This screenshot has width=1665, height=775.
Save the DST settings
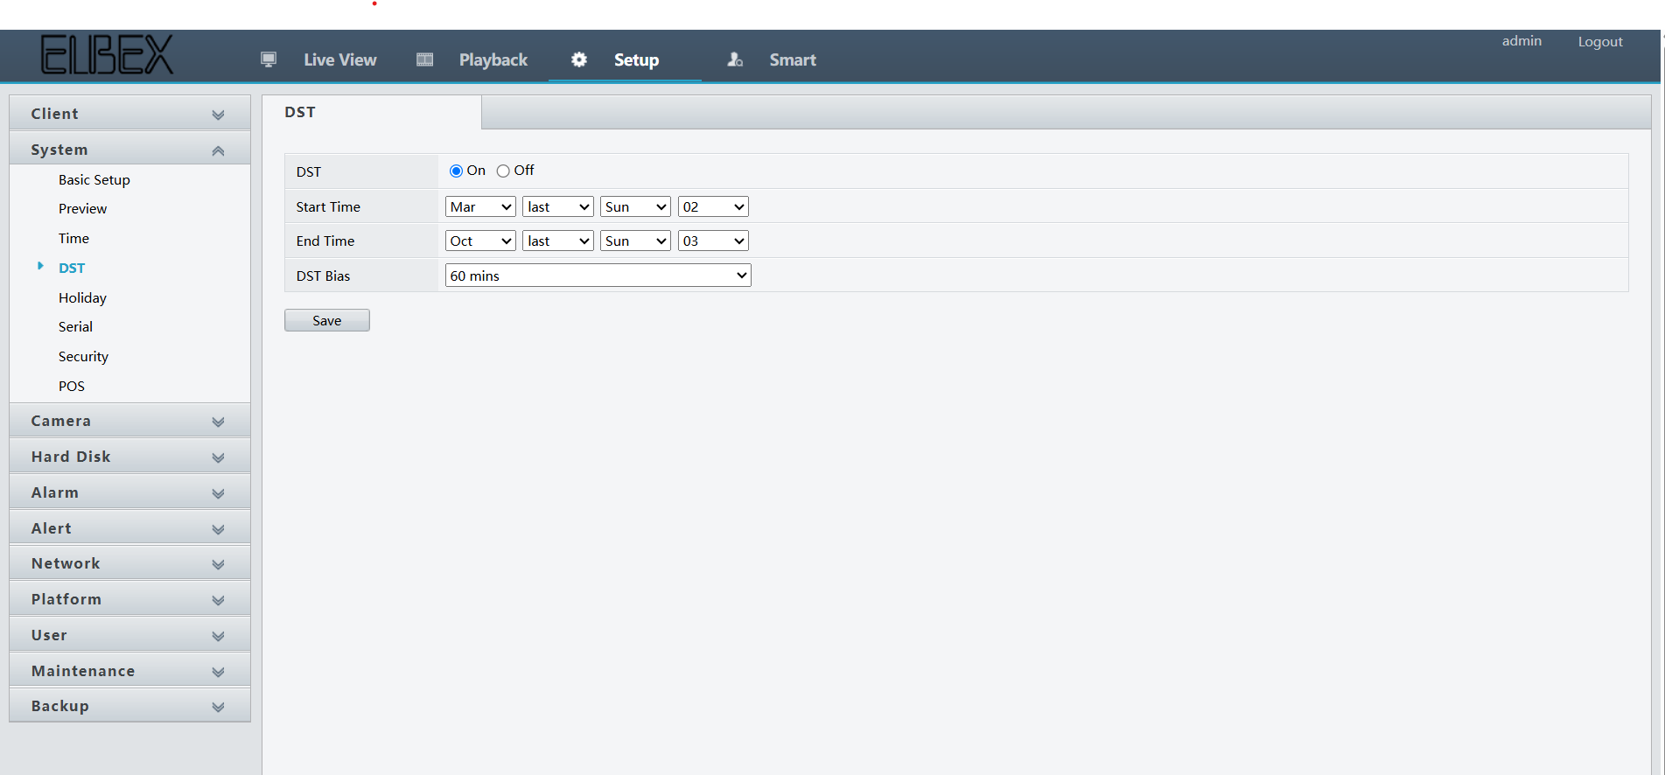coord(327,320)
